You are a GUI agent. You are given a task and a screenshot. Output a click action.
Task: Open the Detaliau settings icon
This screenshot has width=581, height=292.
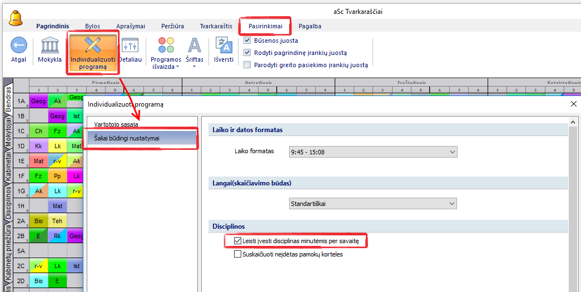click(130, 46)
